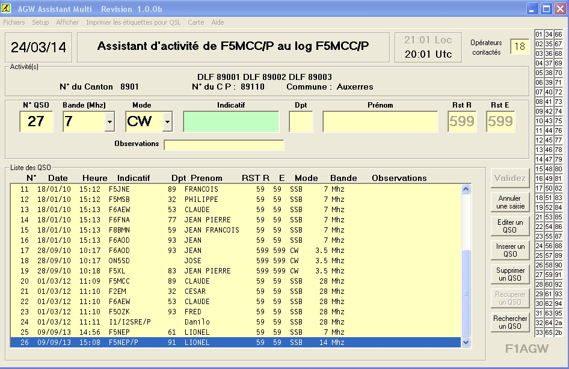Click department box 53
This screenshot has height=369, width=569.
[549, 217]
